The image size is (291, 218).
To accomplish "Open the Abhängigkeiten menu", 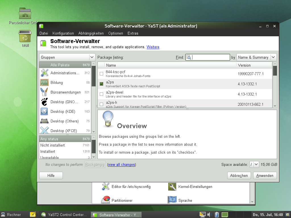I will click(x=91, y=33).
